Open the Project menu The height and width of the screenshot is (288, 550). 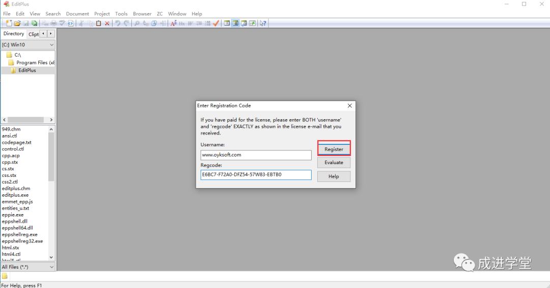tap(102, 14)
